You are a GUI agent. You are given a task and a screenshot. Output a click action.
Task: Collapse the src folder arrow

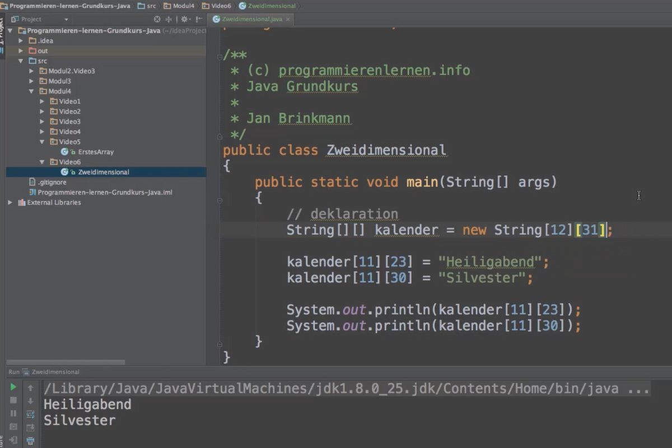point(21,61)
